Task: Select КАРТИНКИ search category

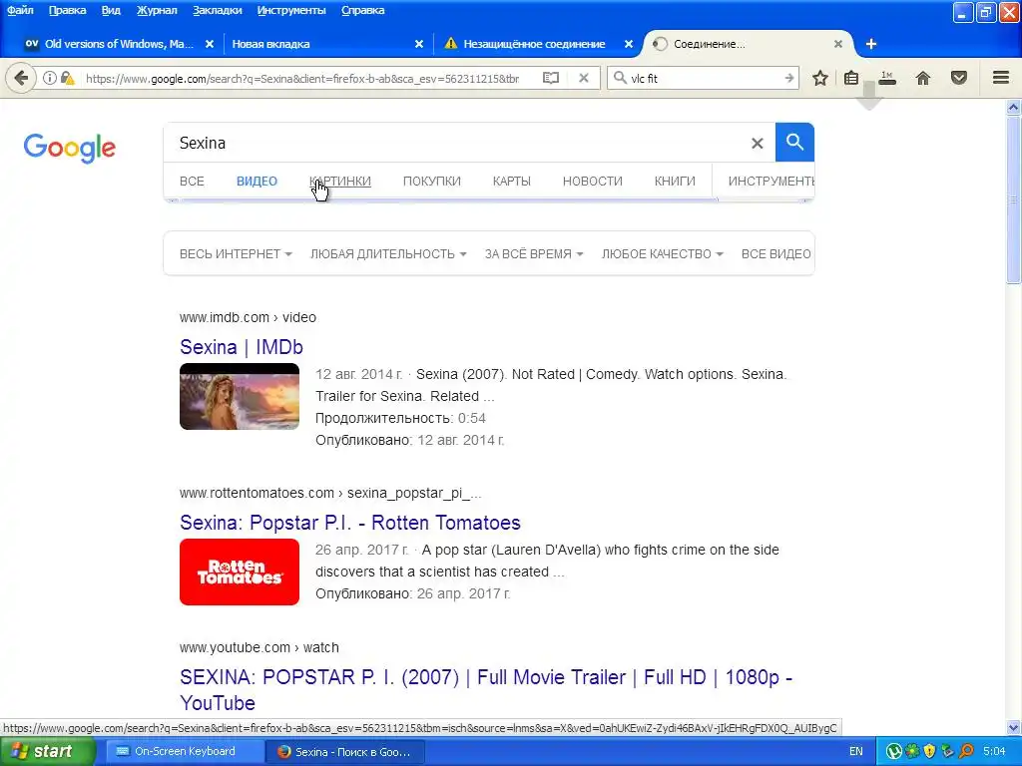Action: 339,182
